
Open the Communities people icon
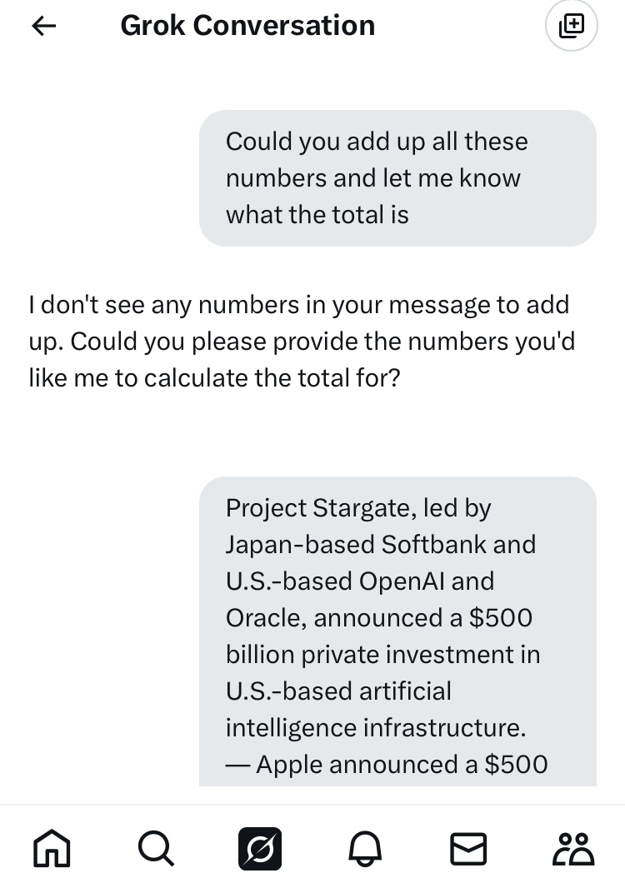[573, 848]
